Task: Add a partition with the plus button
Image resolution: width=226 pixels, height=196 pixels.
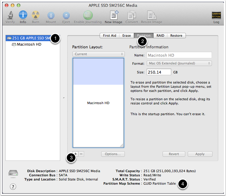Action: pyautogui.click(x=75, y=154)
